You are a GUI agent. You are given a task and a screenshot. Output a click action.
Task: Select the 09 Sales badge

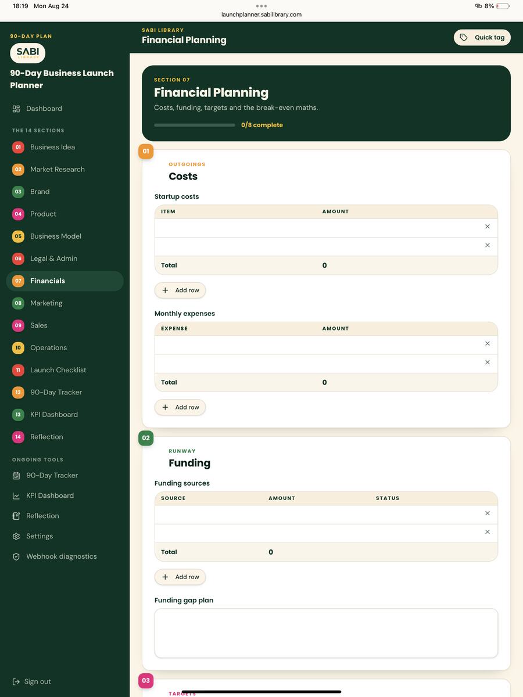pos(18,325)
